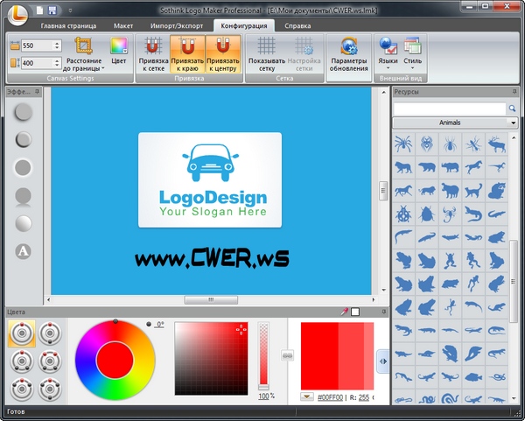The height and width of the screenshot is (421, 525).
Task: Pick the moose silhouette from Animals
Action: tap(497, 144)
